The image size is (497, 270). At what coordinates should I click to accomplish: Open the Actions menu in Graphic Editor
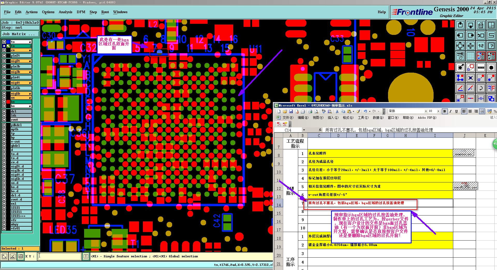[x=32, y=12]
